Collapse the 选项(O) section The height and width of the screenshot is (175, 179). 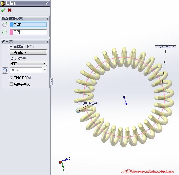(47, 42)
